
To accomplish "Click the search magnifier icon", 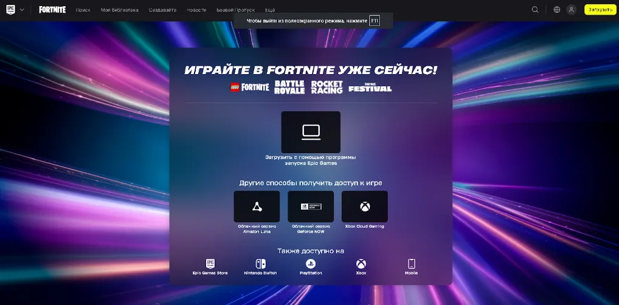I will (x=535, y=10).
